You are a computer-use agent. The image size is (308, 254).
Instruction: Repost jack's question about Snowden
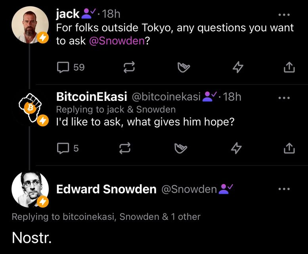point(130,68)
